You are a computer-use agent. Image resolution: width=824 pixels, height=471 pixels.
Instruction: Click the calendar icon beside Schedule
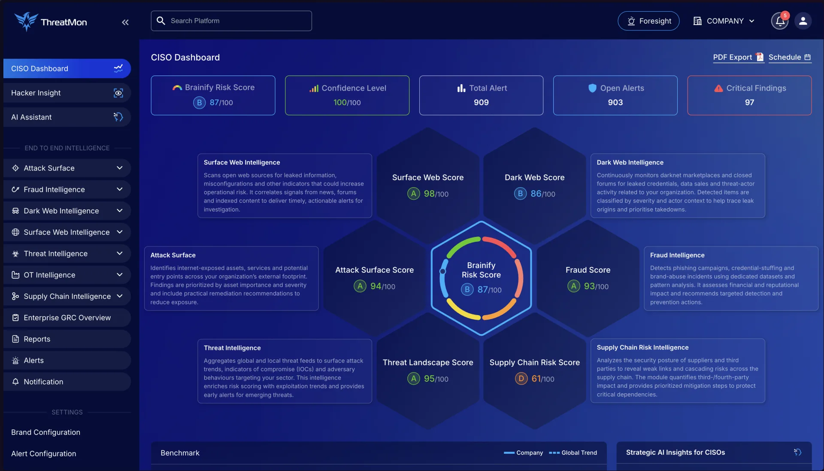click(807, 57)
